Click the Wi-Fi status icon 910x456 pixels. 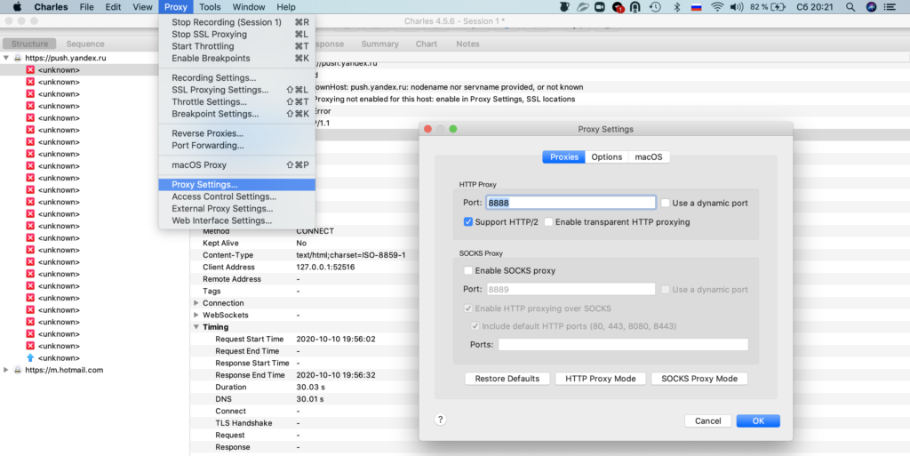(716, 7)
